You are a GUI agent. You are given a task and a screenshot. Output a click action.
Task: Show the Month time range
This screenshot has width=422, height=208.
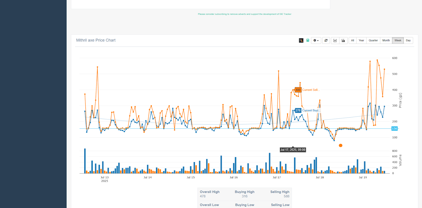click(x=386, y=40)
